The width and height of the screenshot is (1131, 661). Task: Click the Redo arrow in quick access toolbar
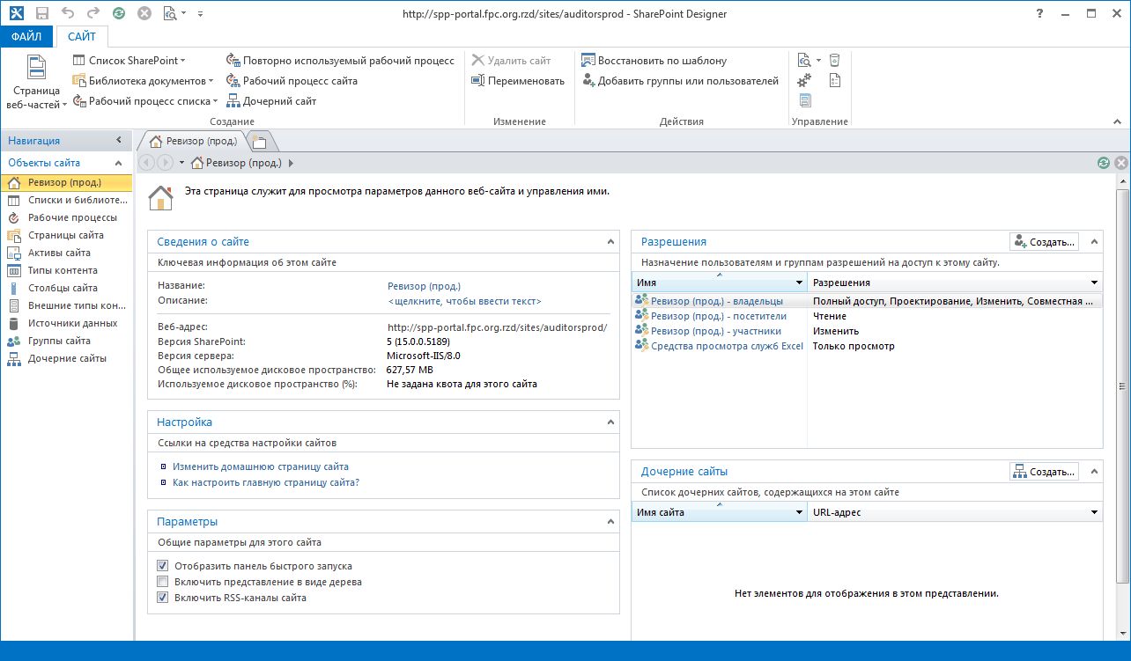93,13
